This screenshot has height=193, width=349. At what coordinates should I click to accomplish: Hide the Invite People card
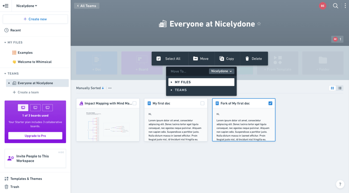[x=61, y=152]
